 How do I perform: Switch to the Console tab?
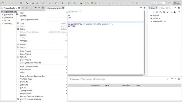tap(75, 79)
